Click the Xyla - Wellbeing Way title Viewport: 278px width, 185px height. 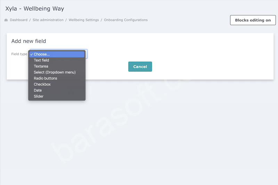pyautogui.click(x=35, y=8)
